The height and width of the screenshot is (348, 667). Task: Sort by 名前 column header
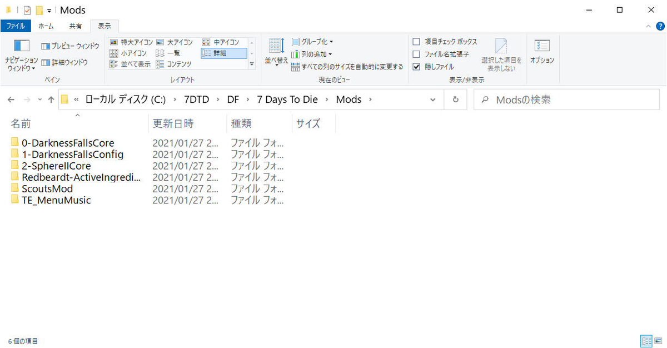tap(77, 123)
